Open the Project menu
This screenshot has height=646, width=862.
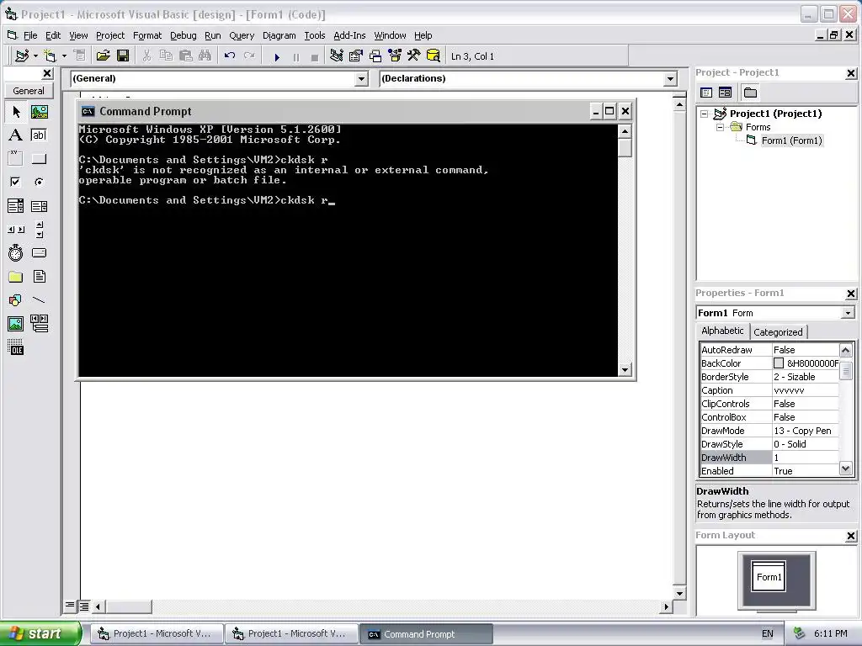pyautogui.click(x=110, y=35)
